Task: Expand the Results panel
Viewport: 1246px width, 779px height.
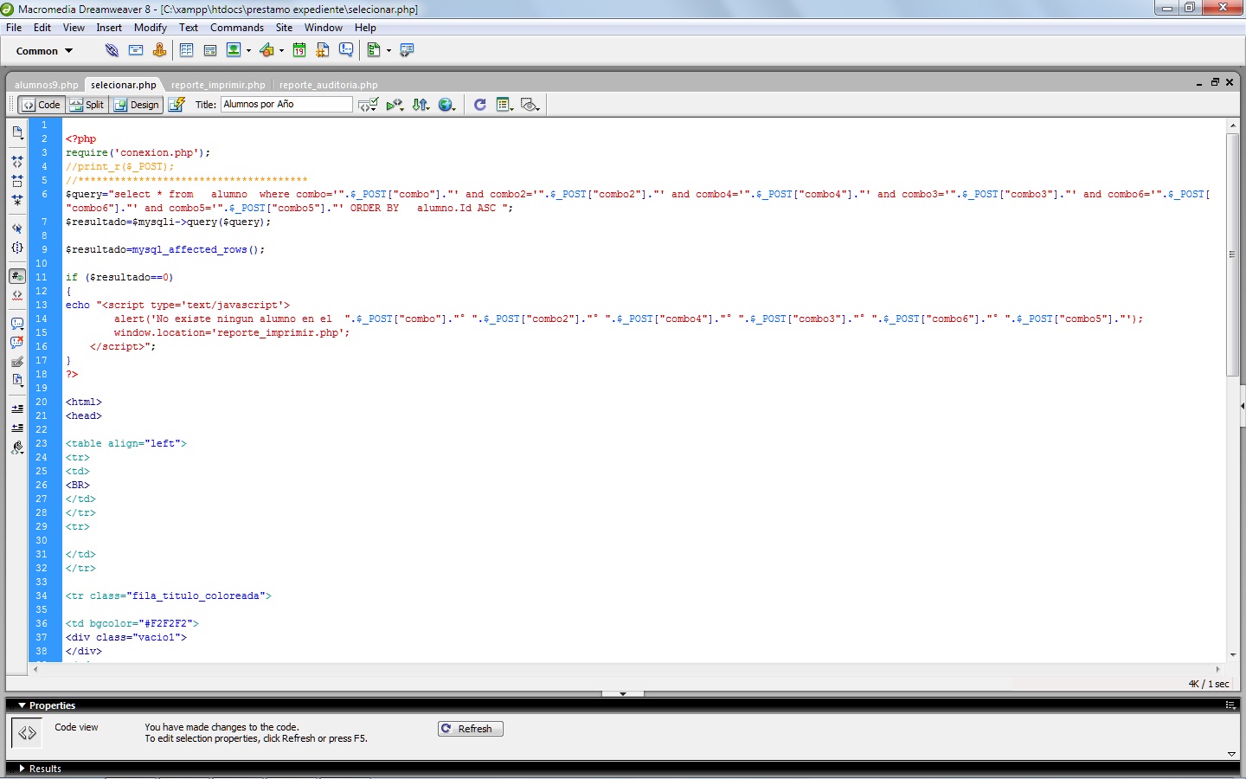Action: click(22, 769)
